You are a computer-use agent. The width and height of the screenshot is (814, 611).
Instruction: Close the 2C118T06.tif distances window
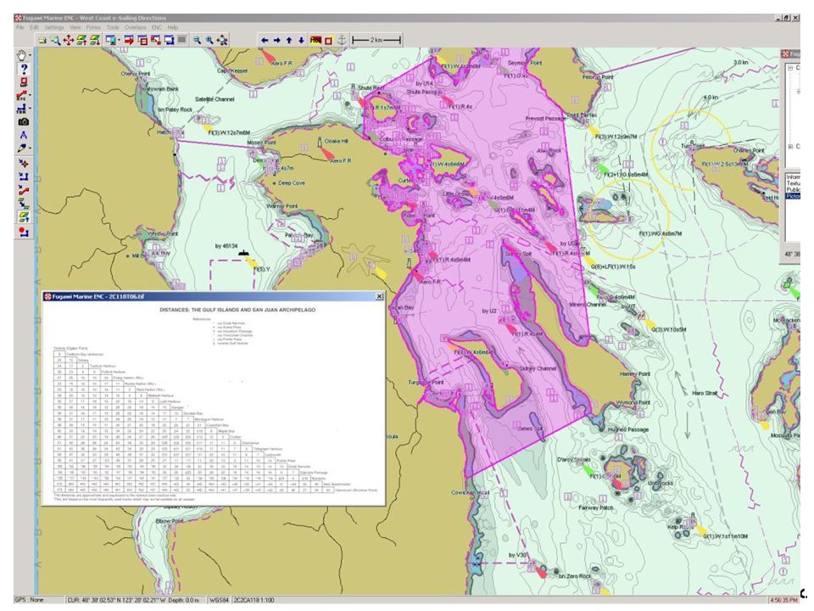point(380,296)
